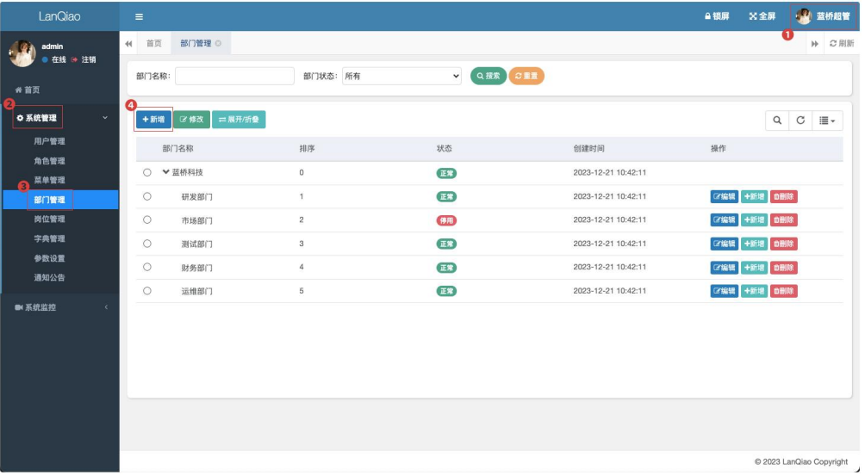Click the 部门名称 column header

177,149
